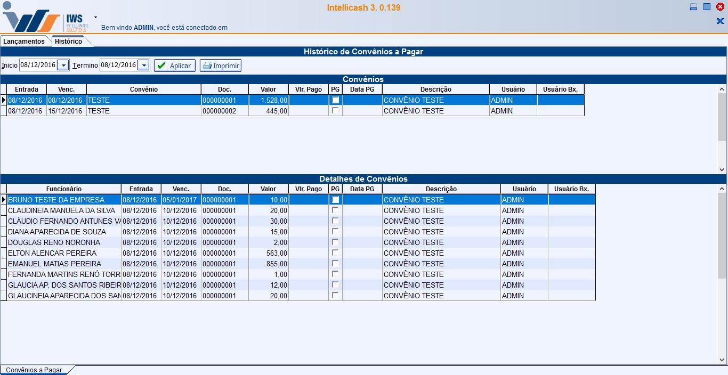Click Entrada column header in Convênios grid

(27, 89)
